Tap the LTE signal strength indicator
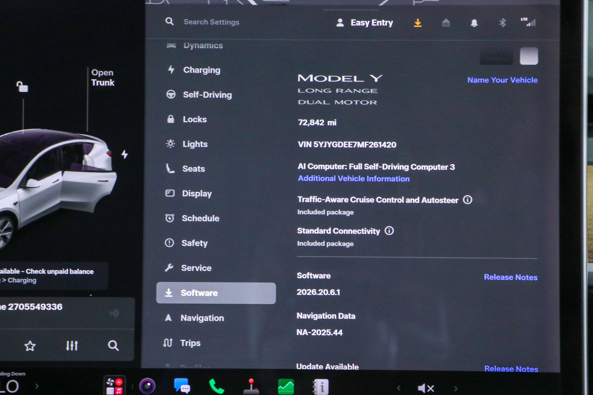 point(528,22)
